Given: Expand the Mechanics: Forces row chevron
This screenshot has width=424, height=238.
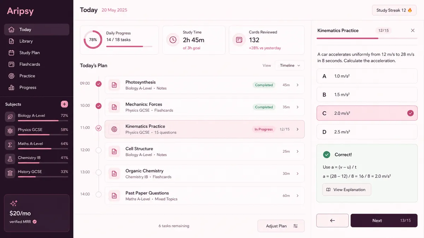Looking at the screenshot, I should pos(298,107).
